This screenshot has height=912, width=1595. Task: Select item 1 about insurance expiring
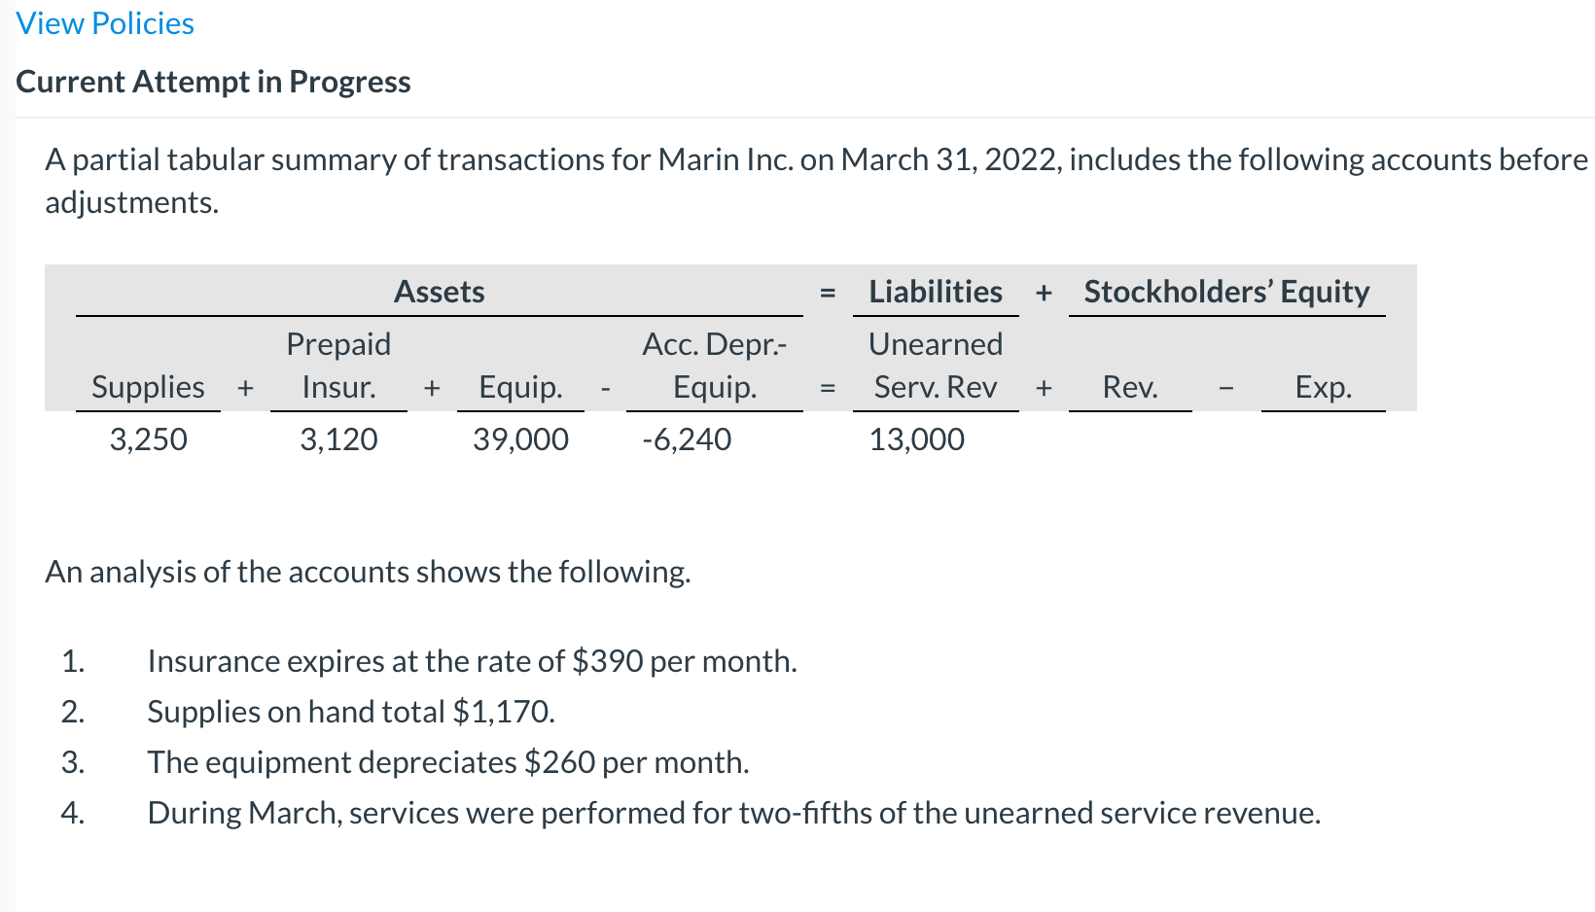[x=472, y=661]
